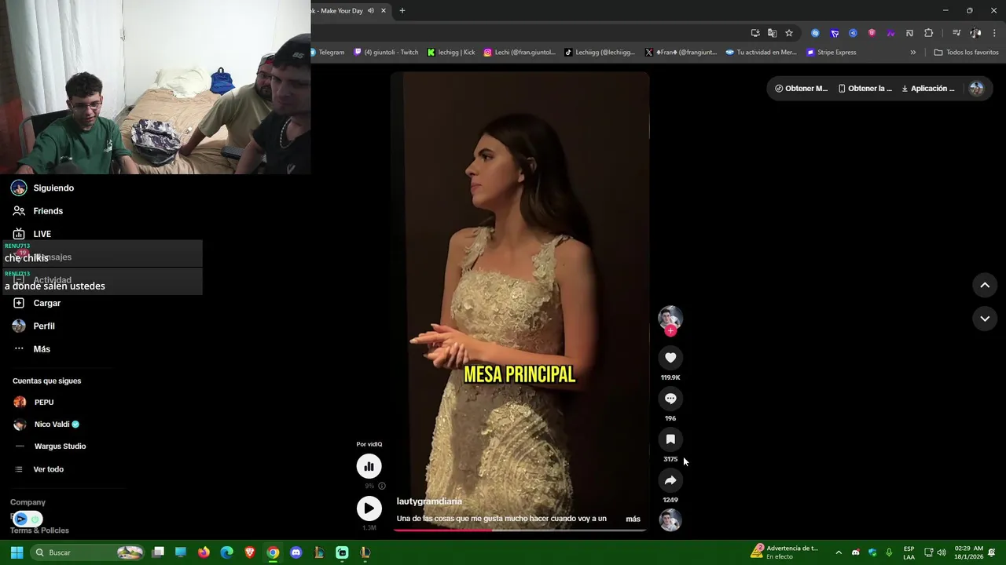The width and height of the screenshot is (1006, 565).
Task: Share the video using the arrow icon
Action: click(x=670, y=480)
